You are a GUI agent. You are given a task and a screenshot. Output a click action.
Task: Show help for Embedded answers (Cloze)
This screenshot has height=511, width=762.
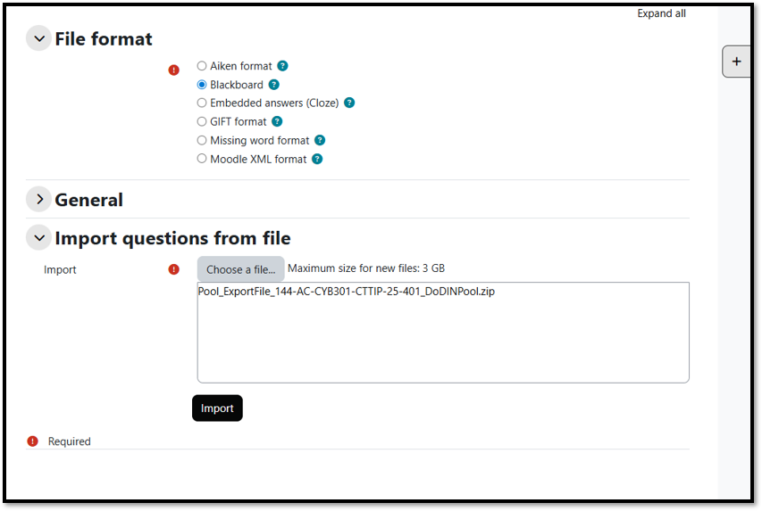click(349, 103)
